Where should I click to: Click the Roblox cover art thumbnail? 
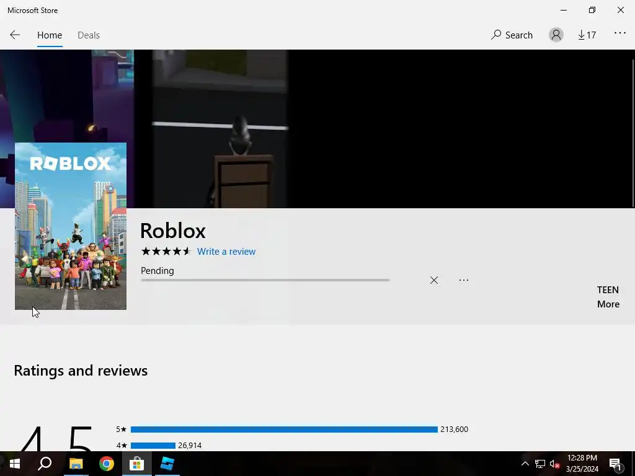click(x=71, y=226)
